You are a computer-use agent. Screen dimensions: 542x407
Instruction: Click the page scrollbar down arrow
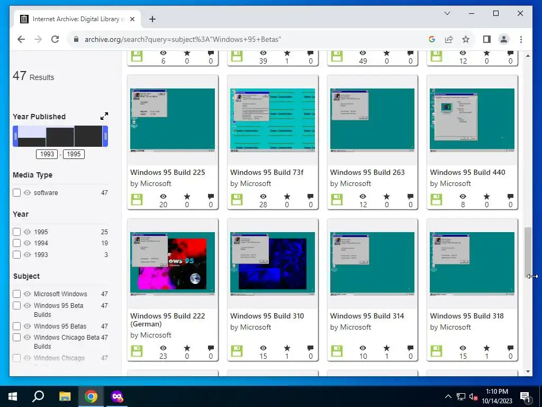pos(528,371)
